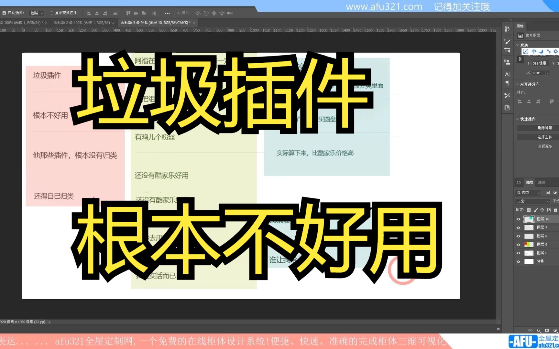
Task: Close the 未标题-3 document tab
Action: 194,23
